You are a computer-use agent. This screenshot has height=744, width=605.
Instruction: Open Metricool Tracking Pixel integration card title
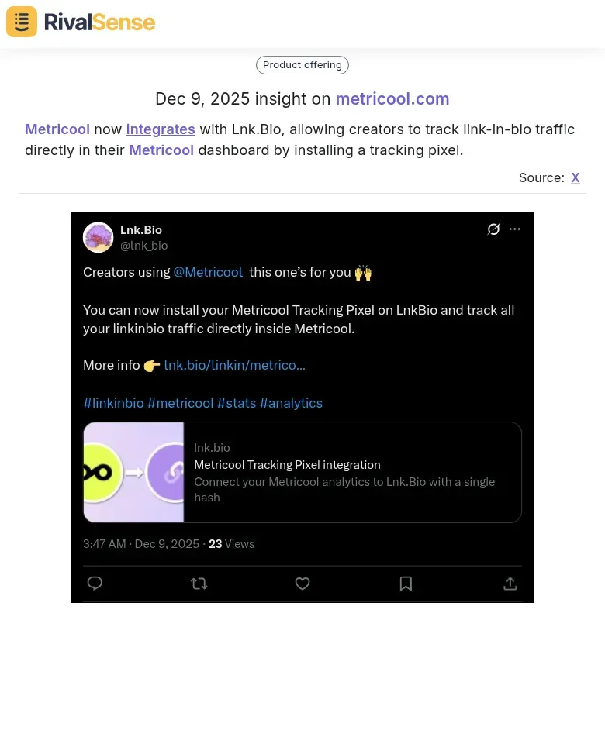pos(287,465)
